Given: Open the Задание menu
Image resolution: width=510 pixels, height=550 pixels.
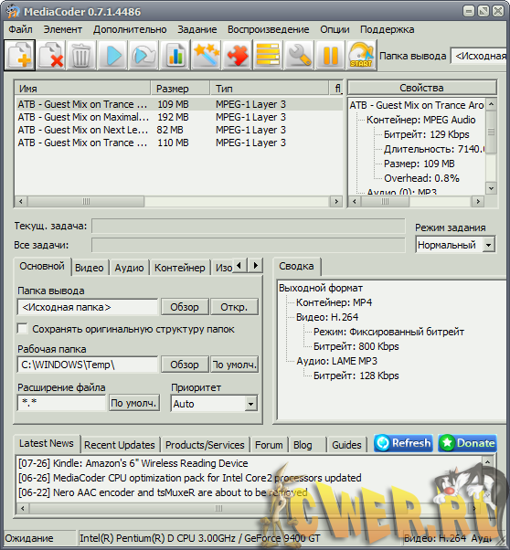Looking at the screenshot, I should click(x=197, y=29).
